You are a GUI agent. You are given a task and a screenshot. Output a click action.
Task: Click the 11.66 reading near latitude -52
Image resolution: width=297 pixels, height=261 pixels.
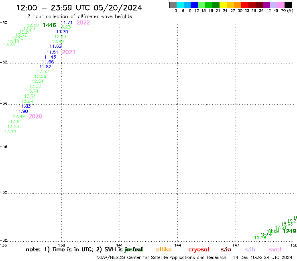(x=48, y=62)
